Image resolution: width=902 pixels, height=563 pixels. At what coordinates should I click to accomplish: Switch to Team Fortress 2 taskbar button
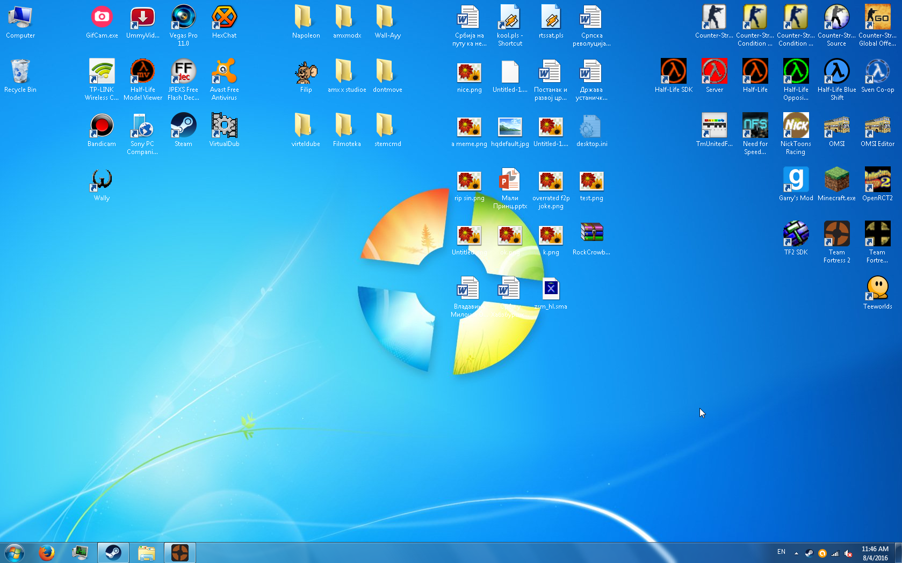point(179,552)
